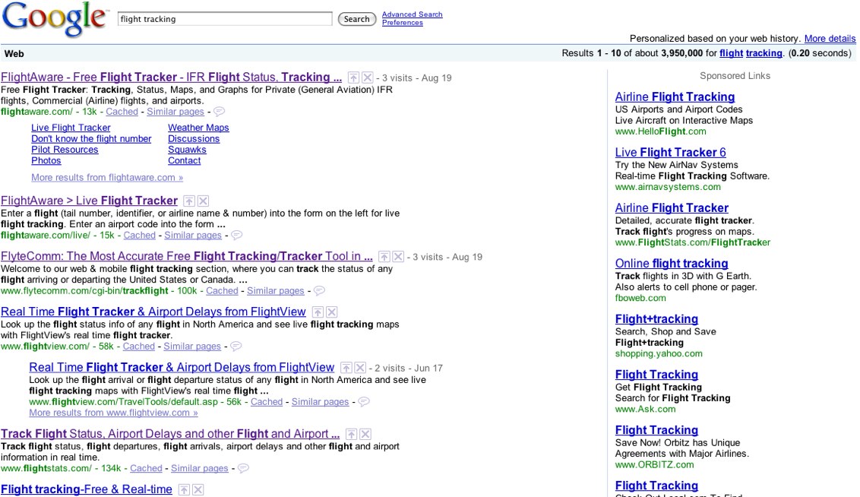Viewport: 860px width, 497px height.
Task: Open Don't know the flight number sitelink
Action: 91,139
